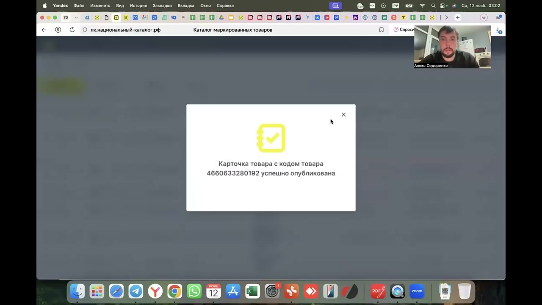Open PDF editor app in the dock
This screenshot has height=305, width=542.
(378, 291)
